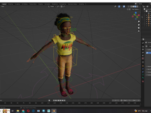Click the red X axis on navigation gizmo
Viewport: 151px width, 113px height.
pos(139,15)
